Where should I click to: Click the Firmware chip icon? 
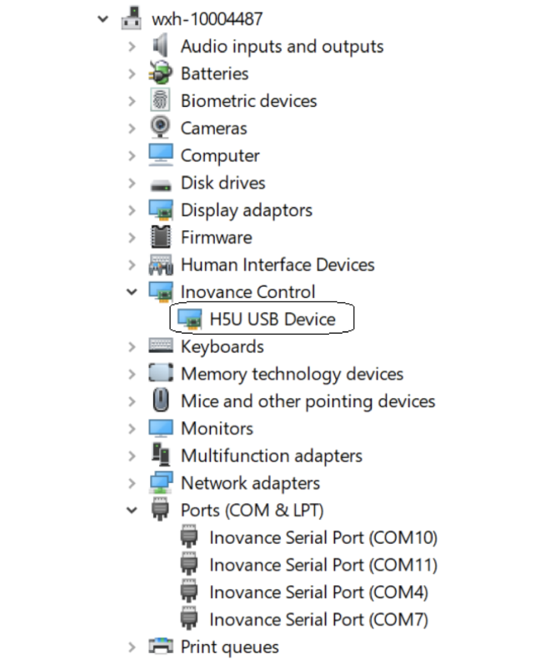pos(161,237)
